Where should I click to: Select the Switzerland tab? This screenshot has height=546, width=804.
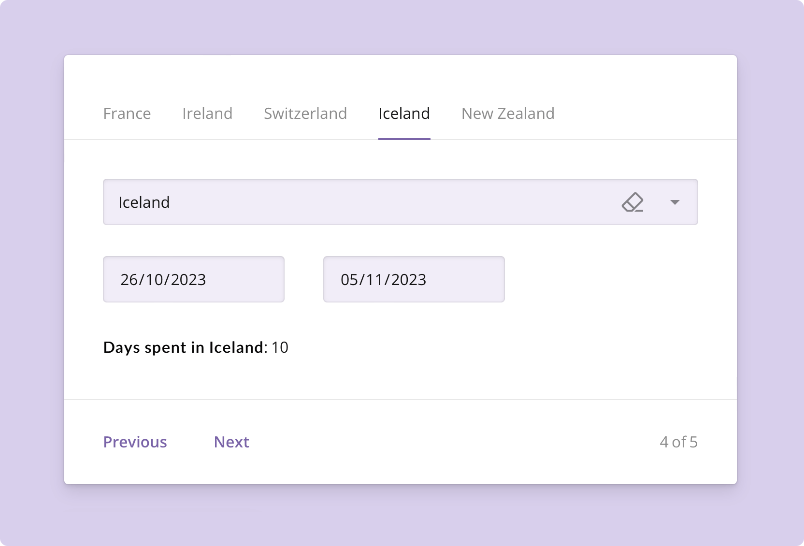pos(305,114)
